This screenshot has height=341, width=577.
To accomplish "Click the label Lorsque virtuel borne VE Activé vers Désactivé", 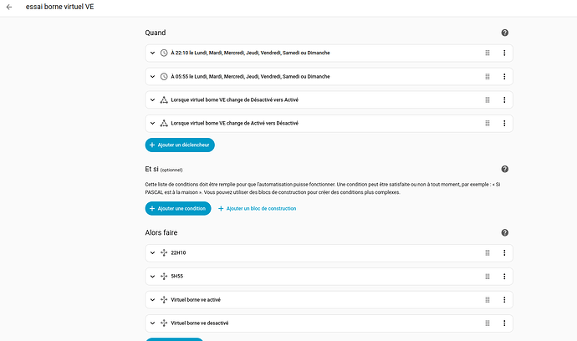I will pyautogui.click(x=234, y=123).
